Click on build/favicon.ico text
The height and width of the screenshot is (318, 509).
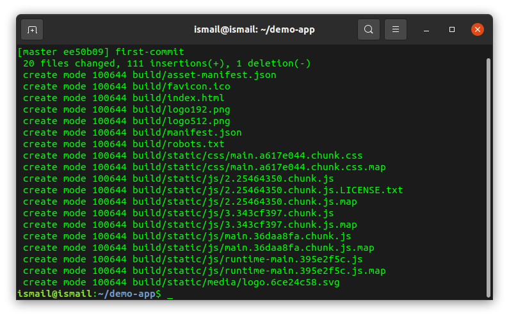tap(181, 86)
